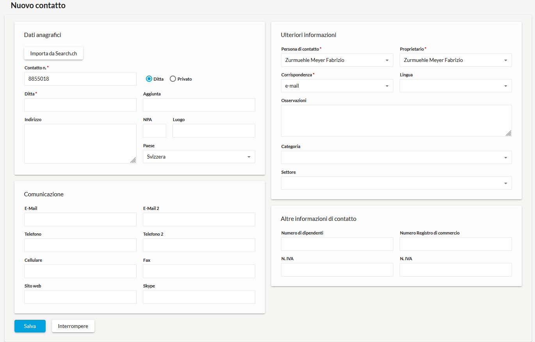Click the NPA postal code field
535x342 pixels.
pos(154,131)
